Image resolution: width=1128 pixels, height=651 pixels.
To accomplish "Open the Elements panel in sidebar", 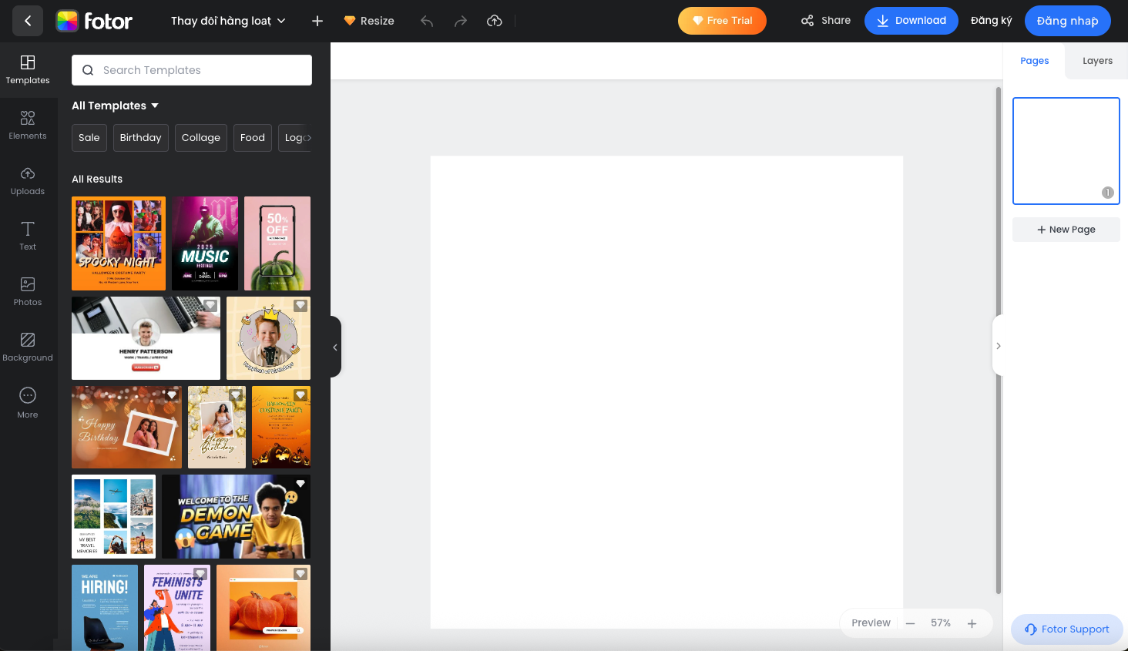I will [x=28, y=125].
